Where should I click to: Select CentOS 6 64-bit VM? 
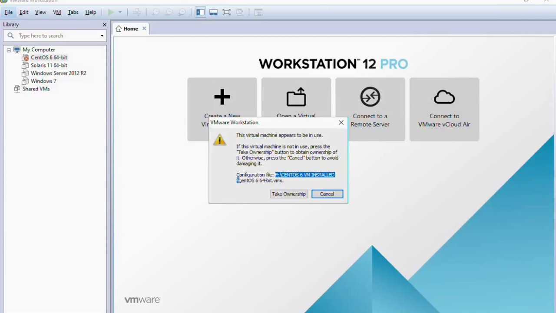click(x=49, y=57)
